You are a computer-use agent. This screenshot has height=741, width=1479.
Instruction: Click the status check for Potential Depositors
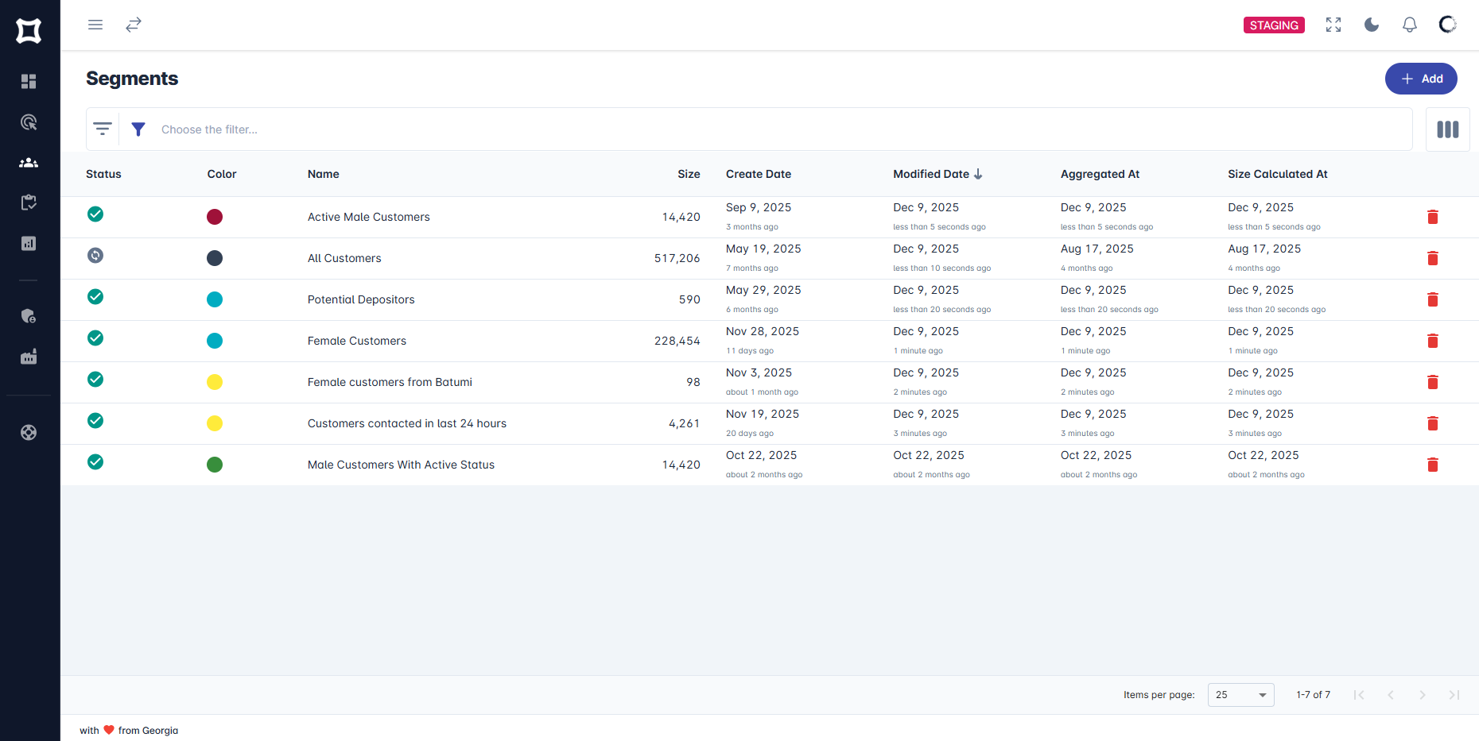point(95,296)
